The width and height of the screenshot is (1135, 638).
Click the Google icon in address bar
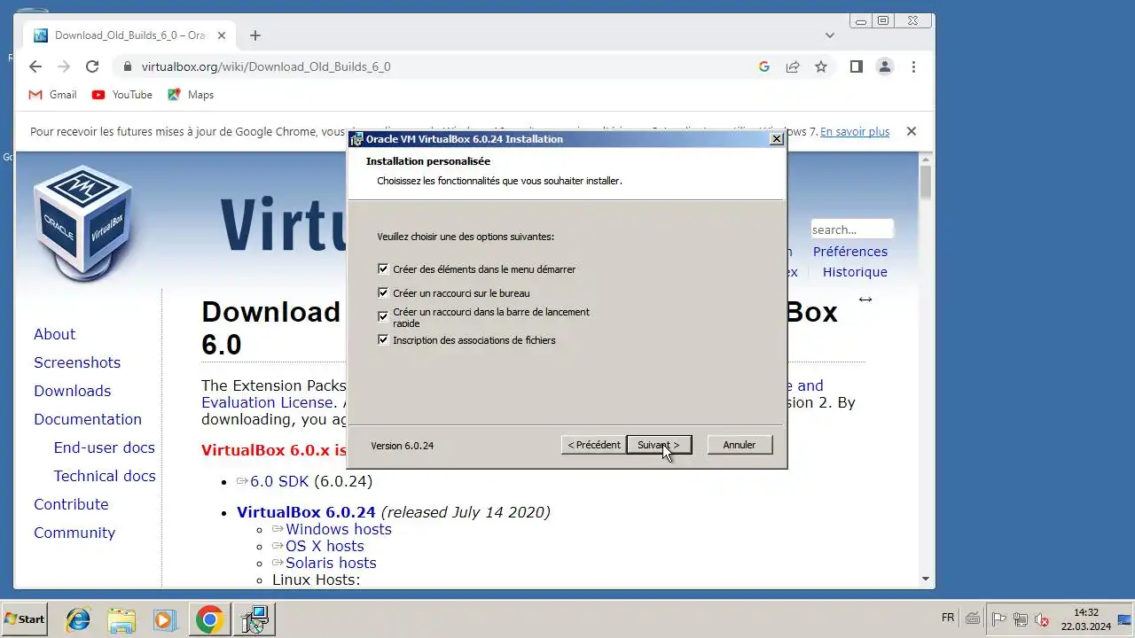(764, 66)
